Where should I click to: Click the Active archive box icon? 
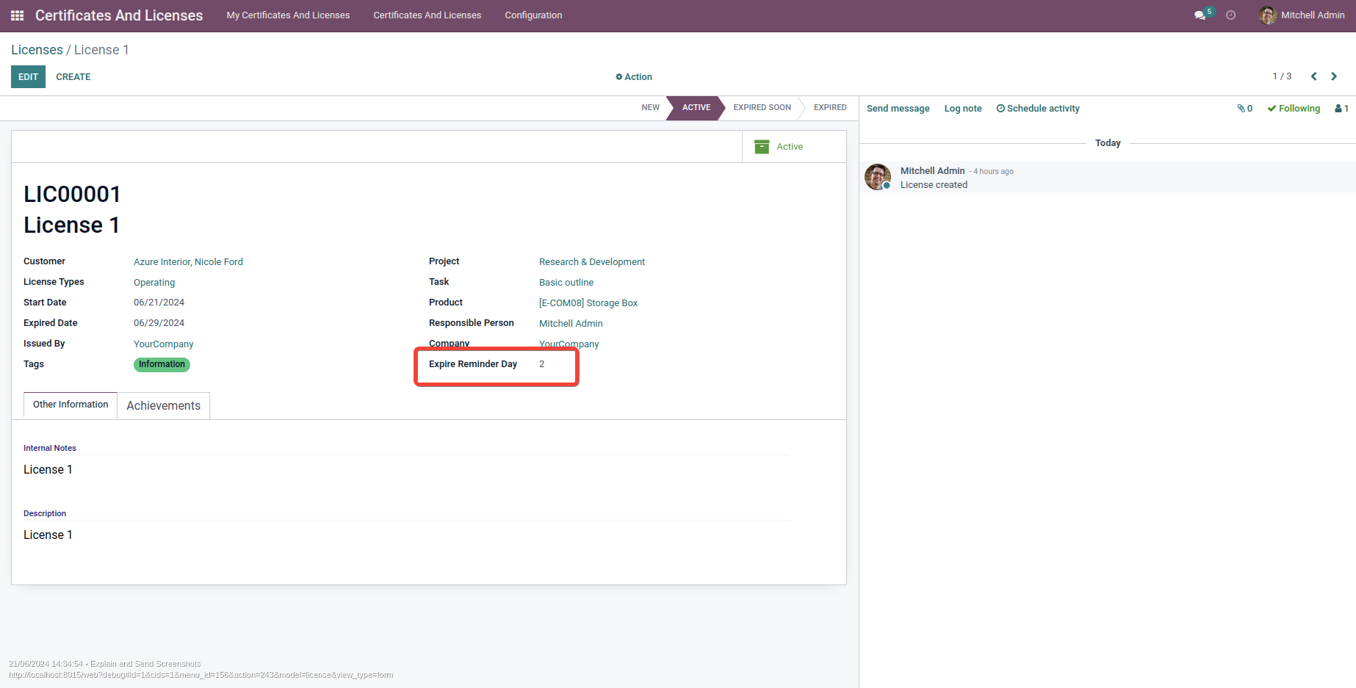pyautogui.click(x=762, y=147)
